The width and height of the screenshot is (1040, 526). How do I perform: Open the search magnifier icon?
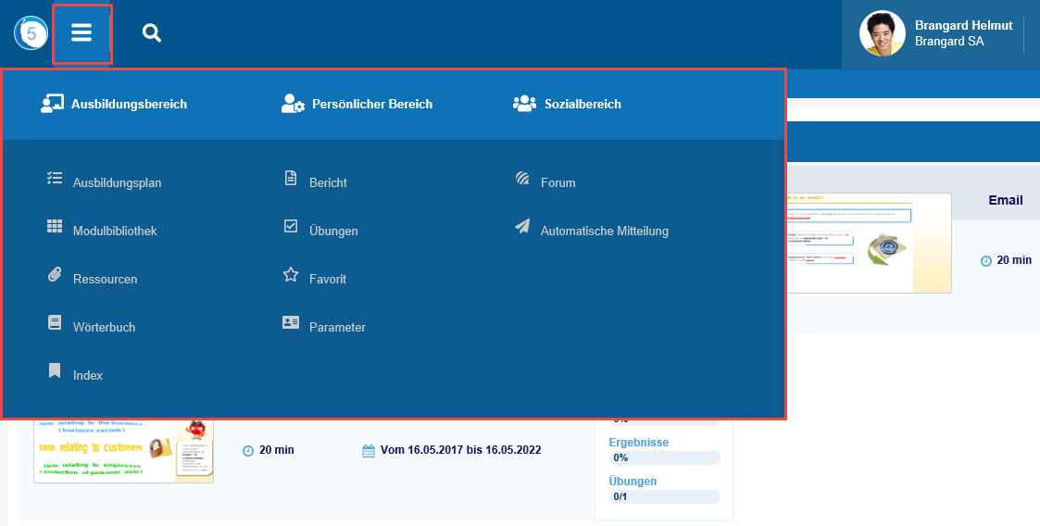(x=152, y=33)
